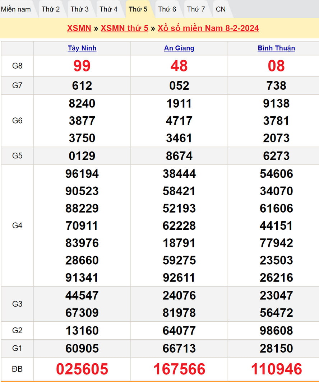Open the Miền nam tab
The height and width of the screenshot is (382, 319).
16,9
